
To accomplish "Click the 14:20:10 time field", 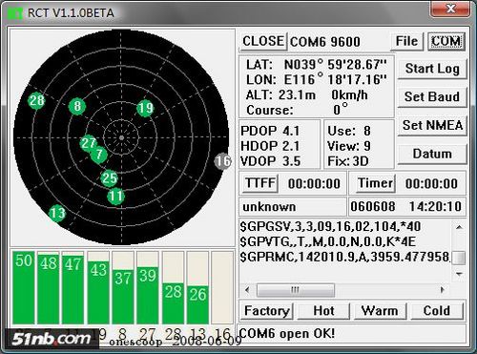I will [435, 207].
